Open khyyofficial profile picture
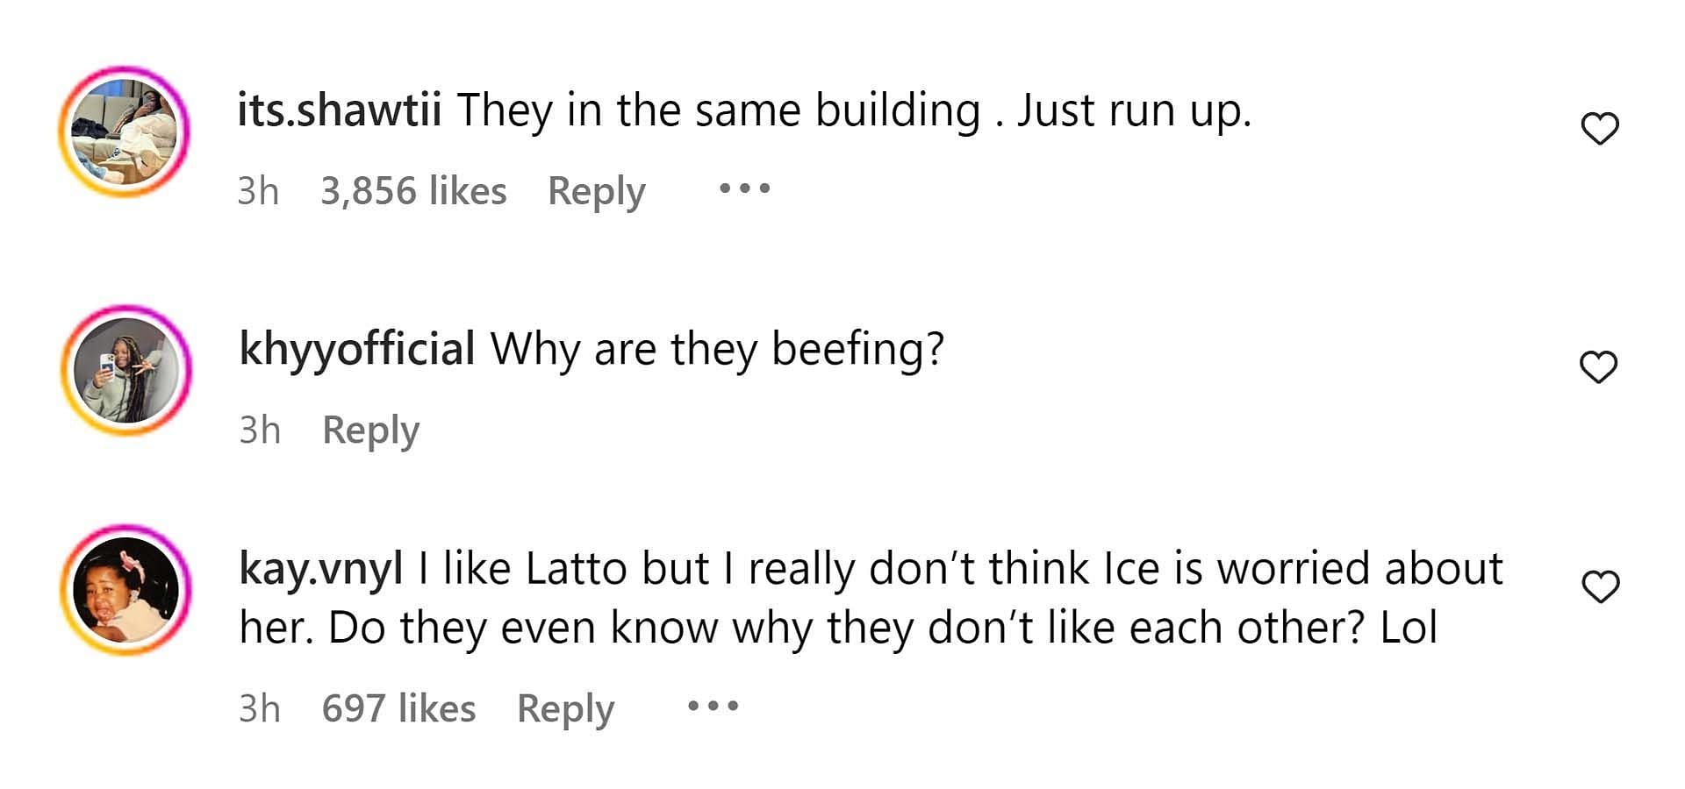1685x789 pixels. [x=126, y=370]
